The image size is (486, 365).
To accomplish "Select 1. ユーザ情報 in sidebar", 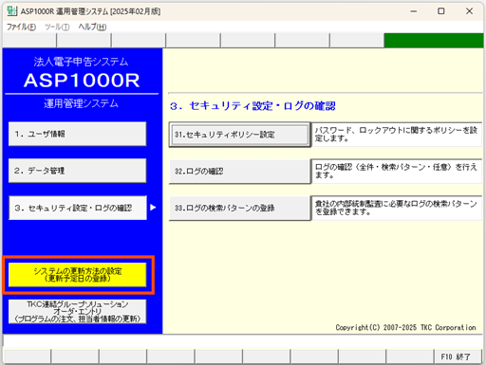I will point(78,134).
